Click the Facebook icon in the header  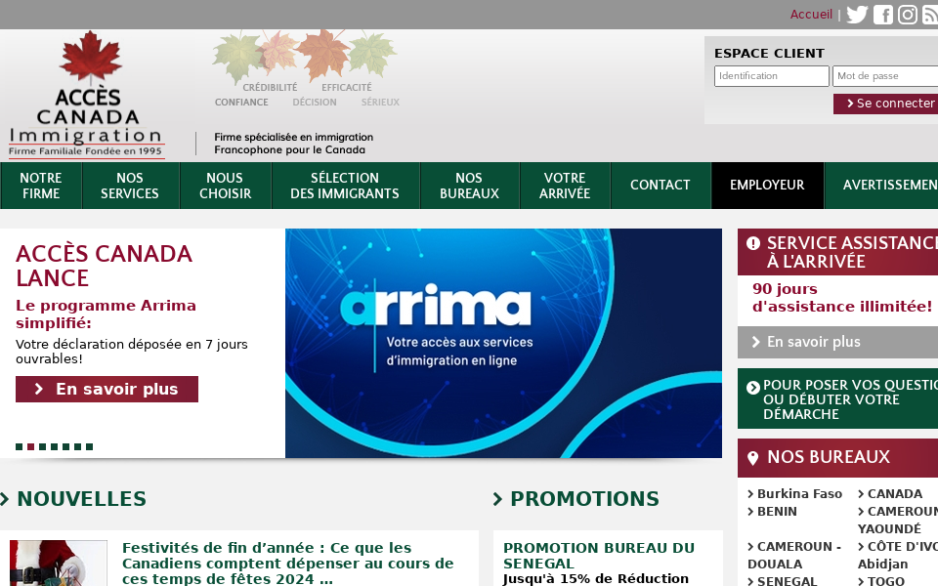click(x=882, y=15)
